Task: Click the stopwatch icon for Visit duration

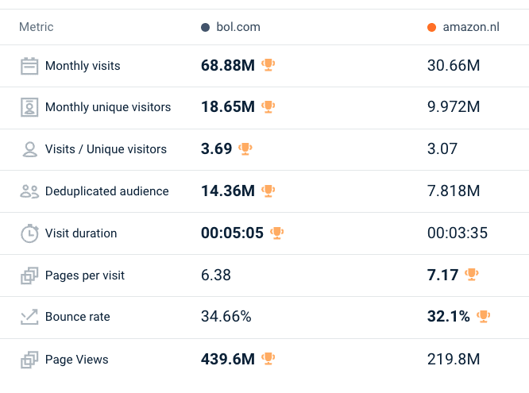Action: pos(29,233)
